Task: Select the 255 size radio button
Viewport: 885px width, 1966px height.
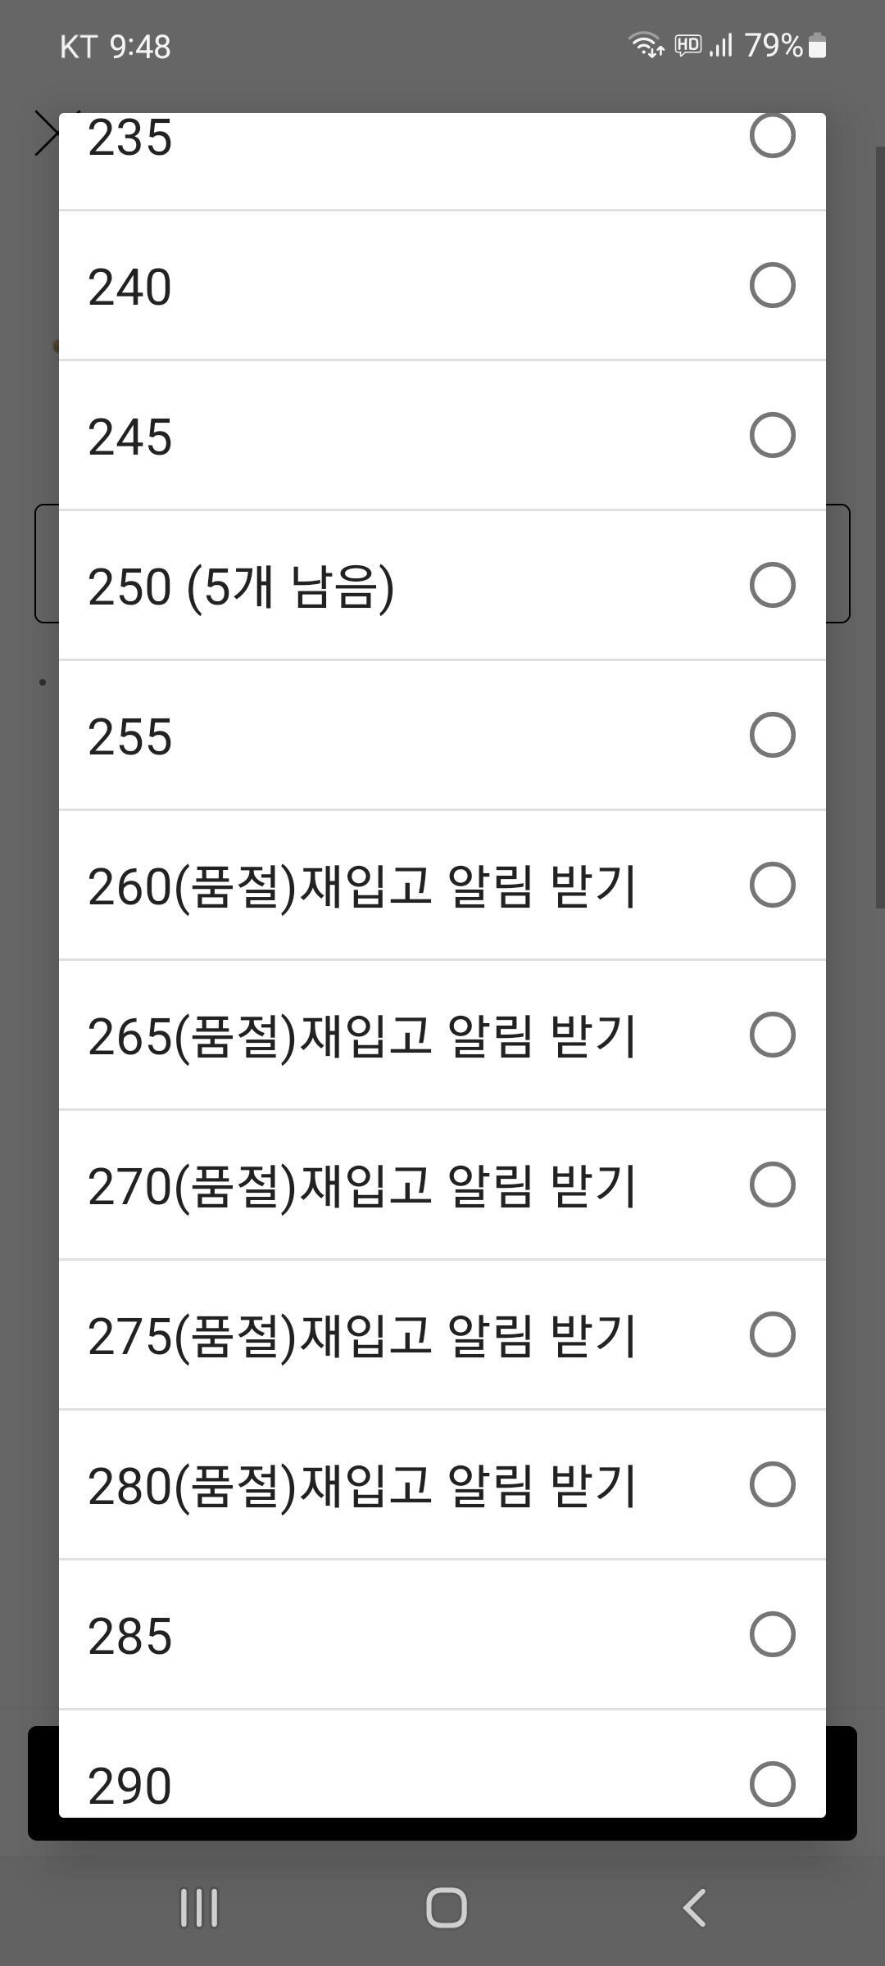Action: pyautogui.click(x=772, y=735)
